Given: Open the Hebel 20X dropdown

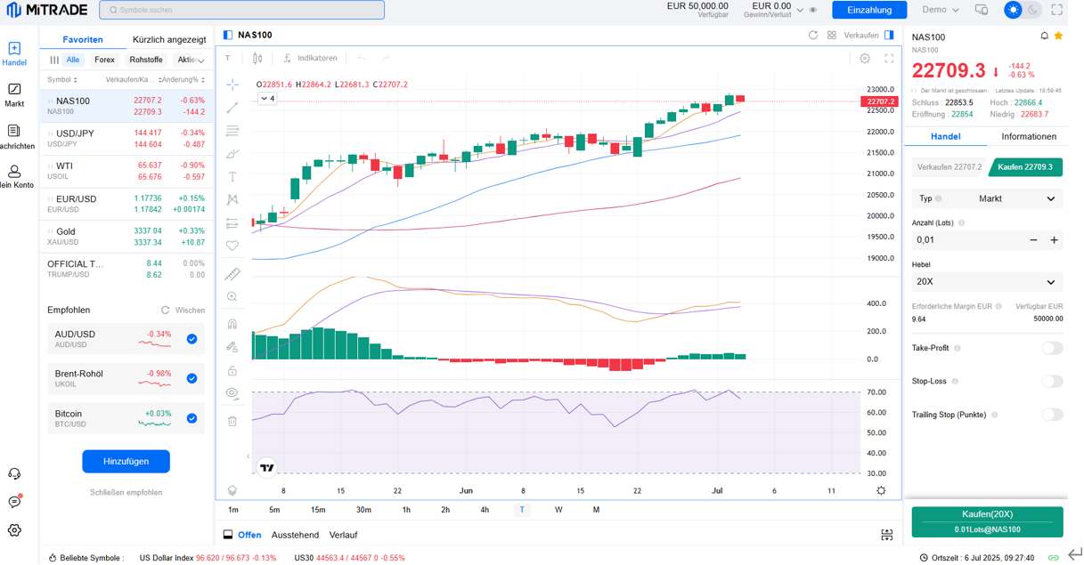Looking at the screenshot, I should [988, 281].
